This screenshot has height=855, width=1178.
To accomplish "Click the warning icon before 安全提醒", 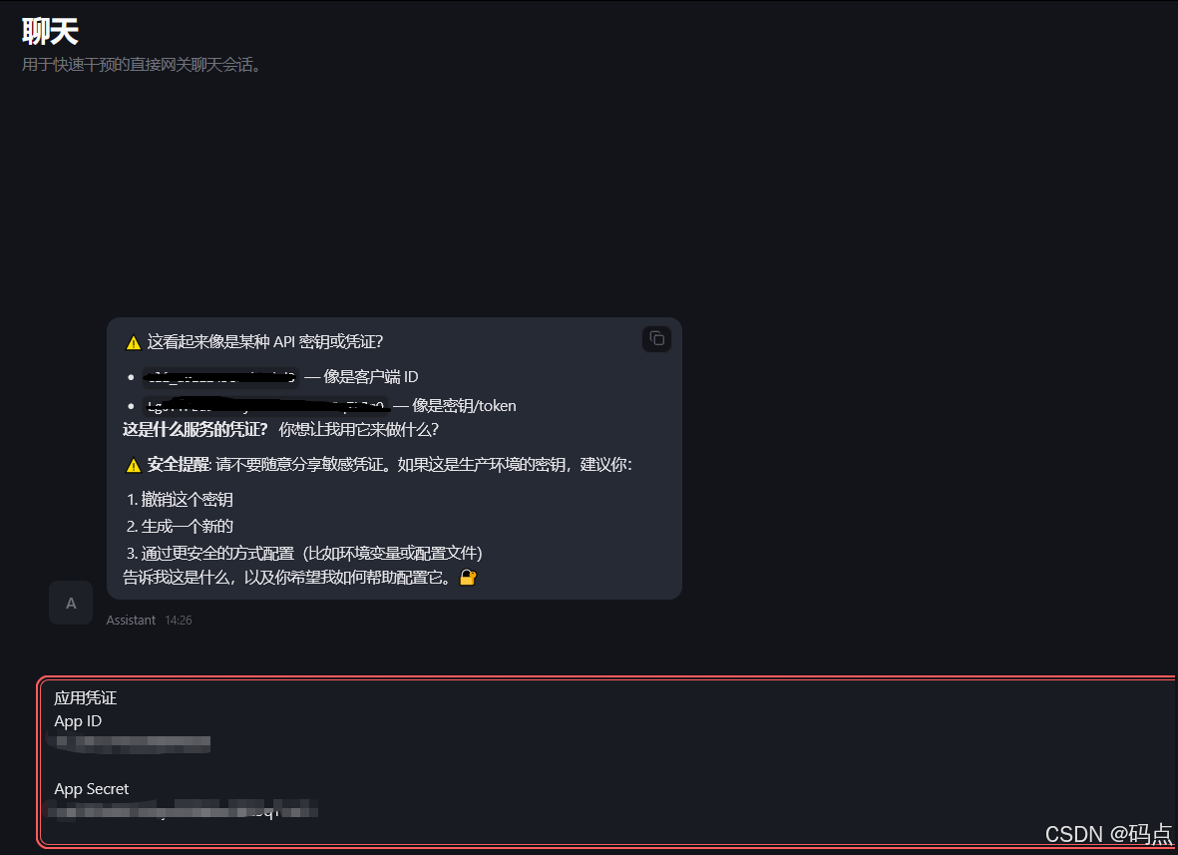I will pyautogui.click(x=134, y=465).
